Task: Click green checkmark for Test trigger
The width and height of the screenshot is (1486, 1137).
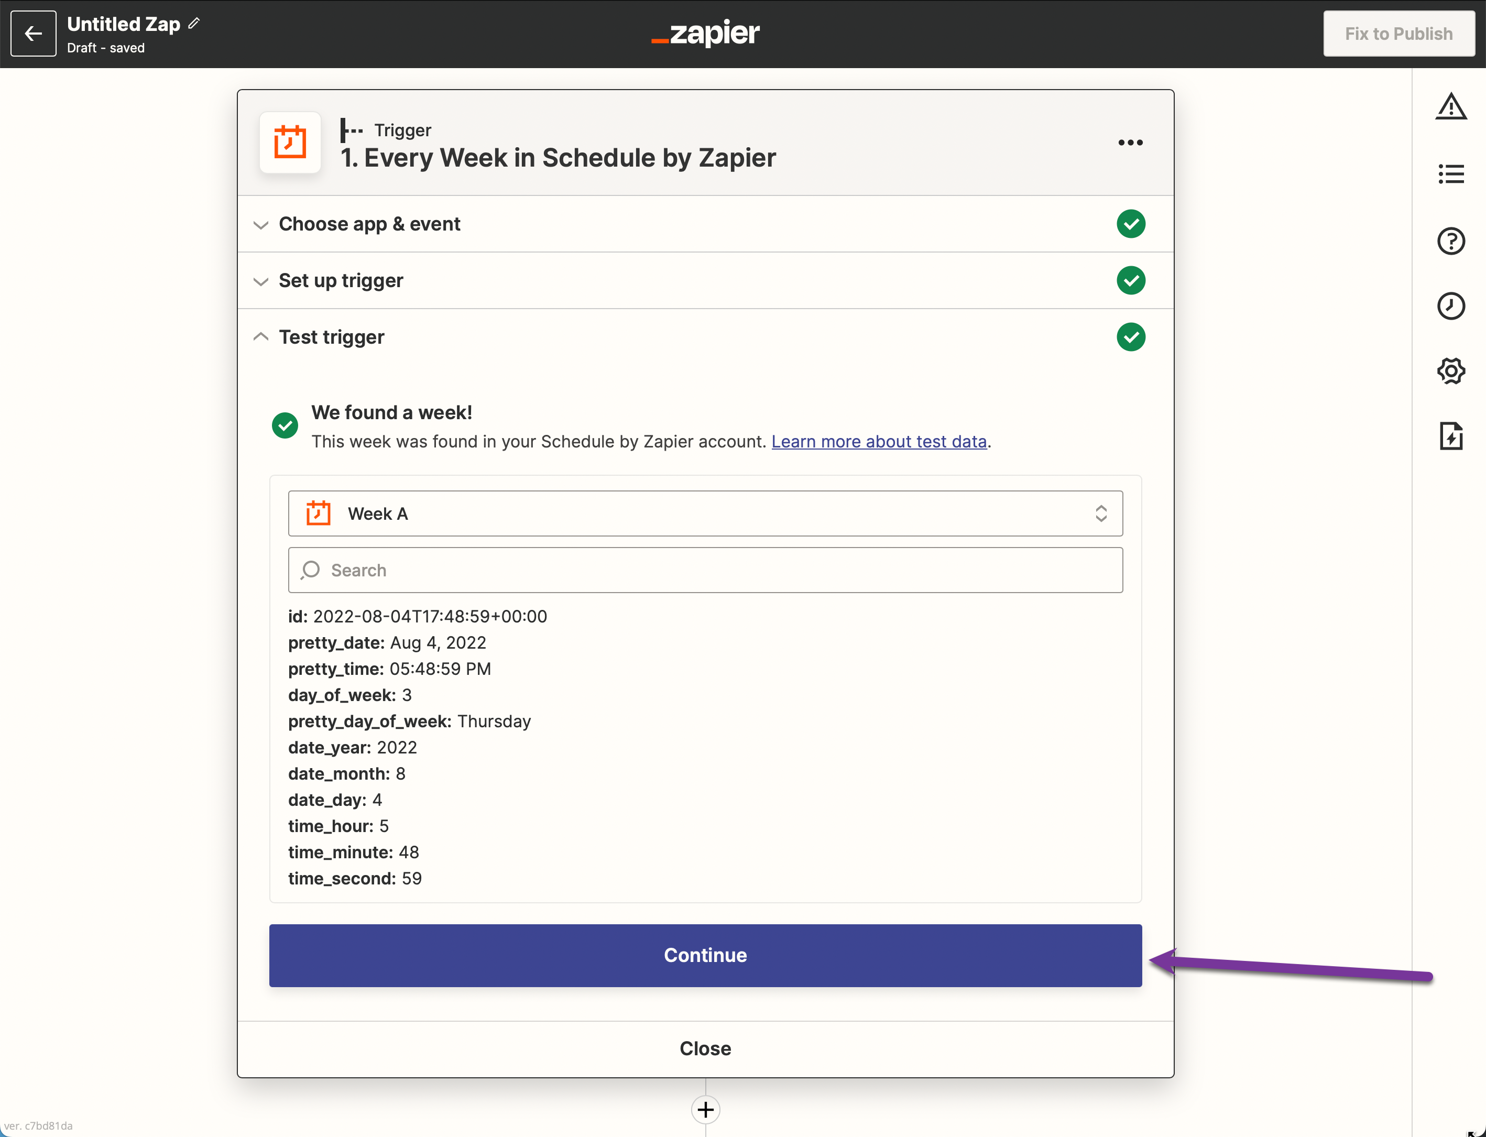Action: click(1131, 337)
